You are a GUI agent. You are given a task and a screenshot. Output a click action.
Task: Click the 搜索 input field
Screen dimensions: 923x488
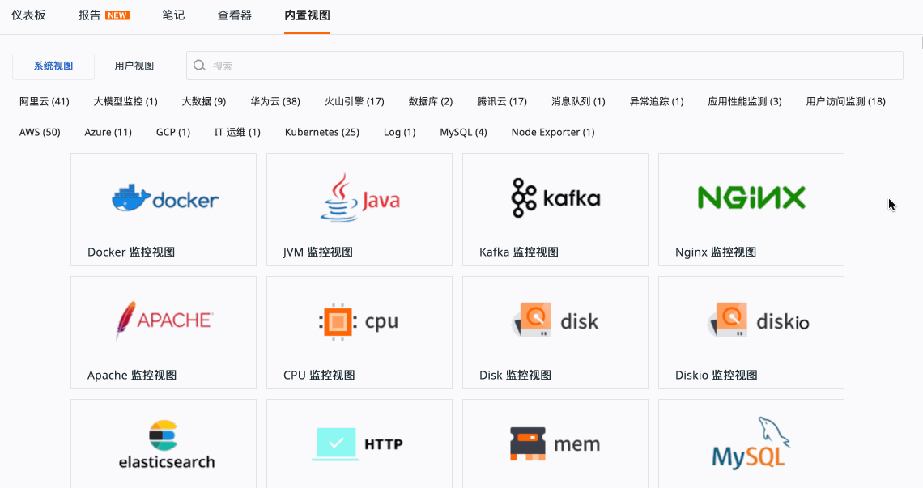click(551, 66)
